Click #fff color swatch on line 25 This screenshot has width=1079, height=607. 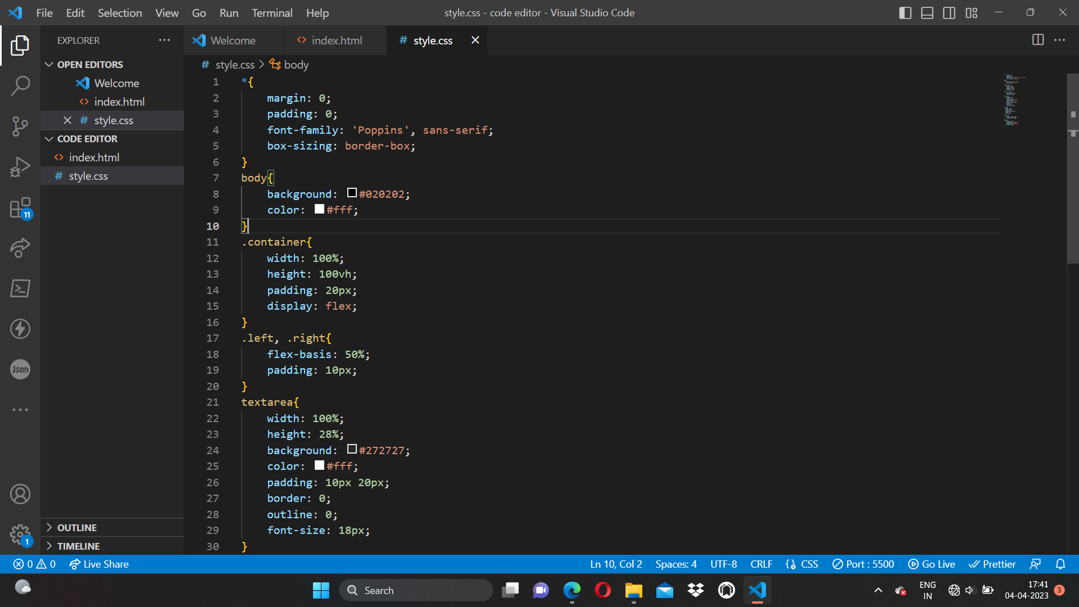(320, 465)
